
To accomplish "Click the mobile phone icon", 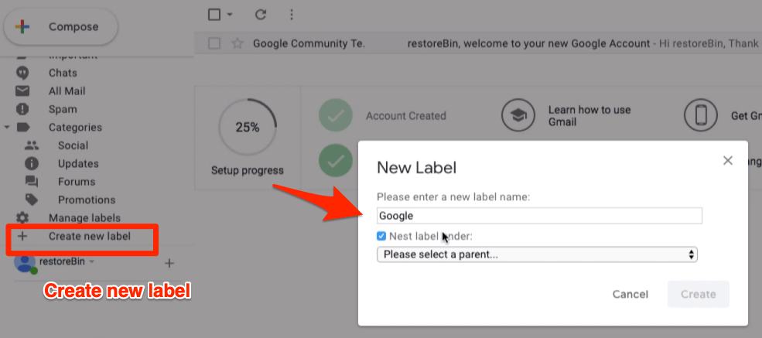I will 701,115.
